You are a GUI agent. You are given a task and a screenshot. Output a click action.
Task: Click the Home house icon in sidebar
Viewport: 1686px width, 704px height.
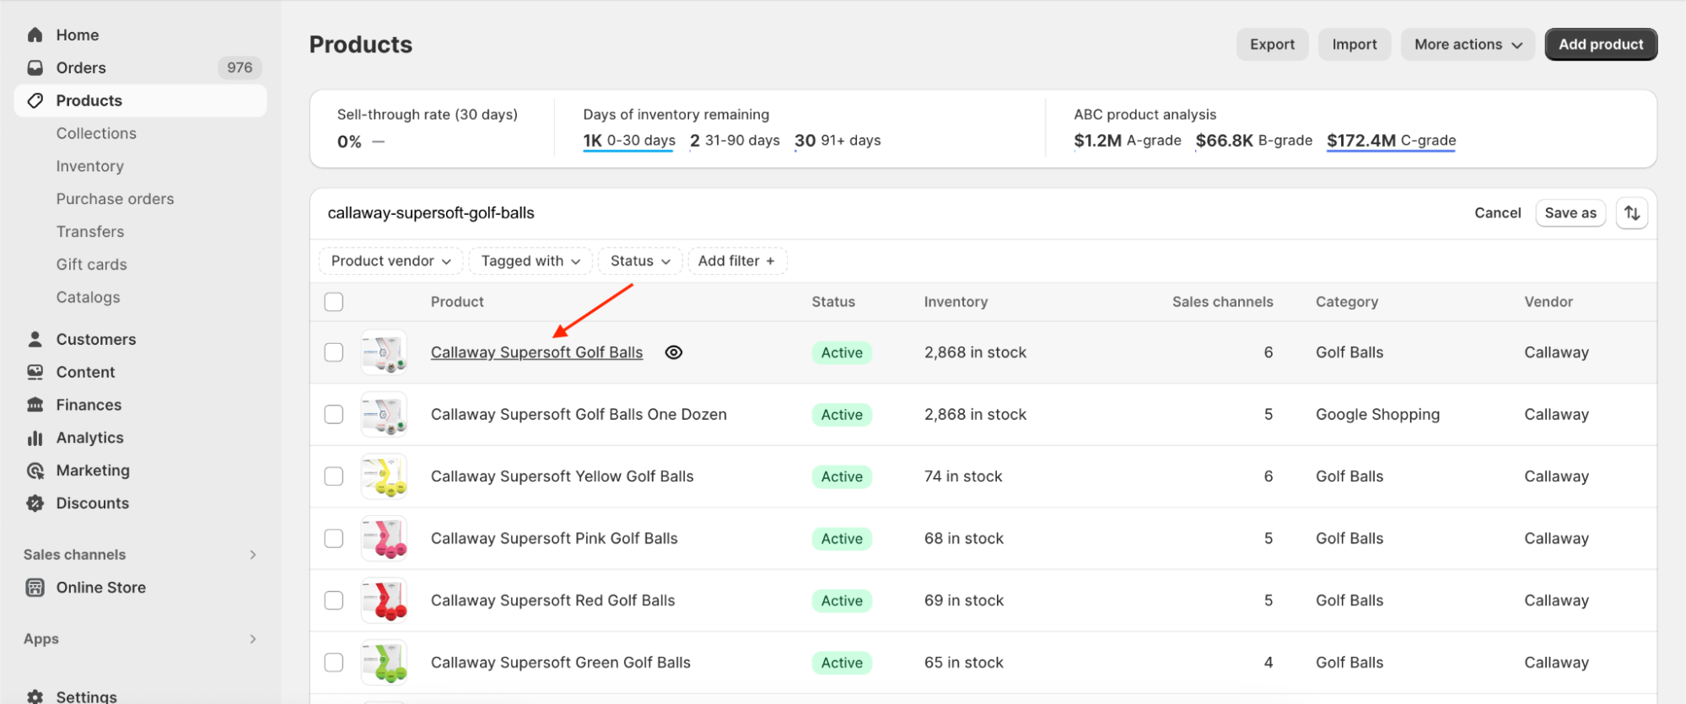[35, 35]
